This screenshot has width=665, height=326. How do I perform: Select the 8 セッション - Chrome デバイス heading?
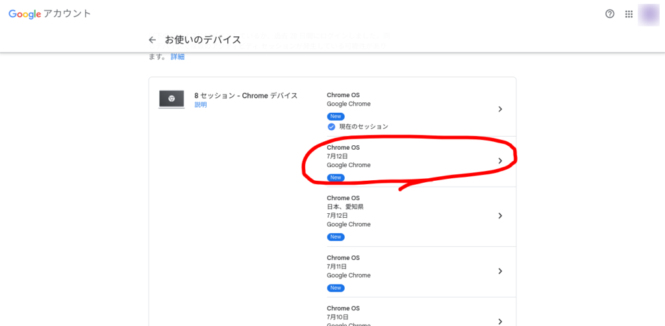coord(245,95)
